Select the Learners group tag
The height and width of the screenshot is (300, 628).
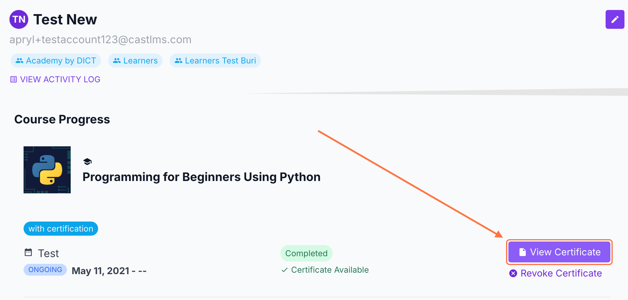135,61
